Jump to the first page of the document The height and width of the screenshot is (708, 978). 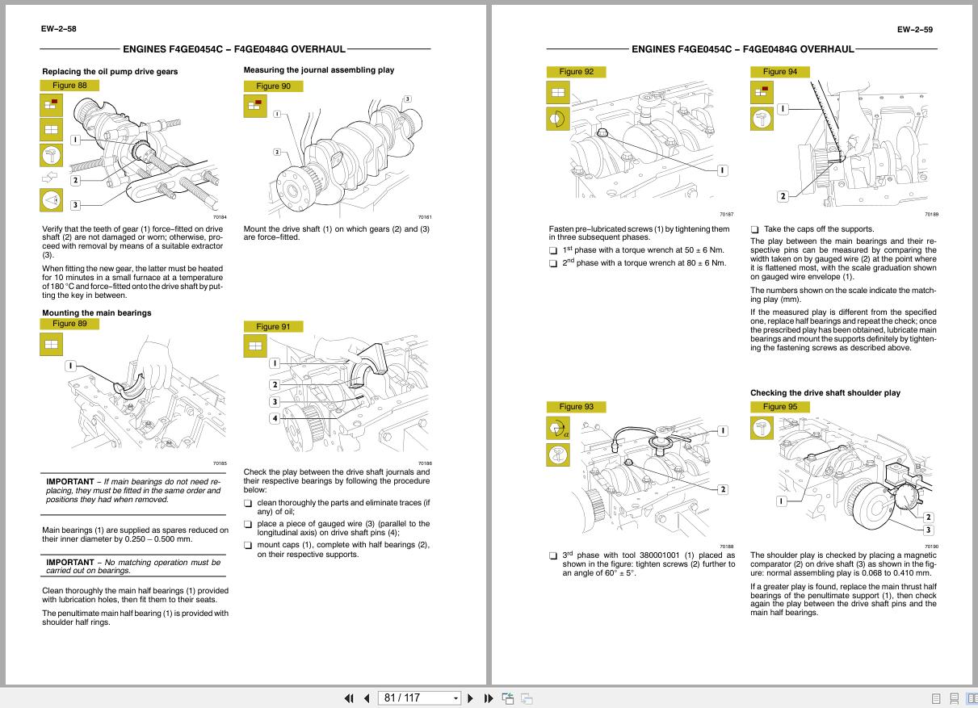349,698
